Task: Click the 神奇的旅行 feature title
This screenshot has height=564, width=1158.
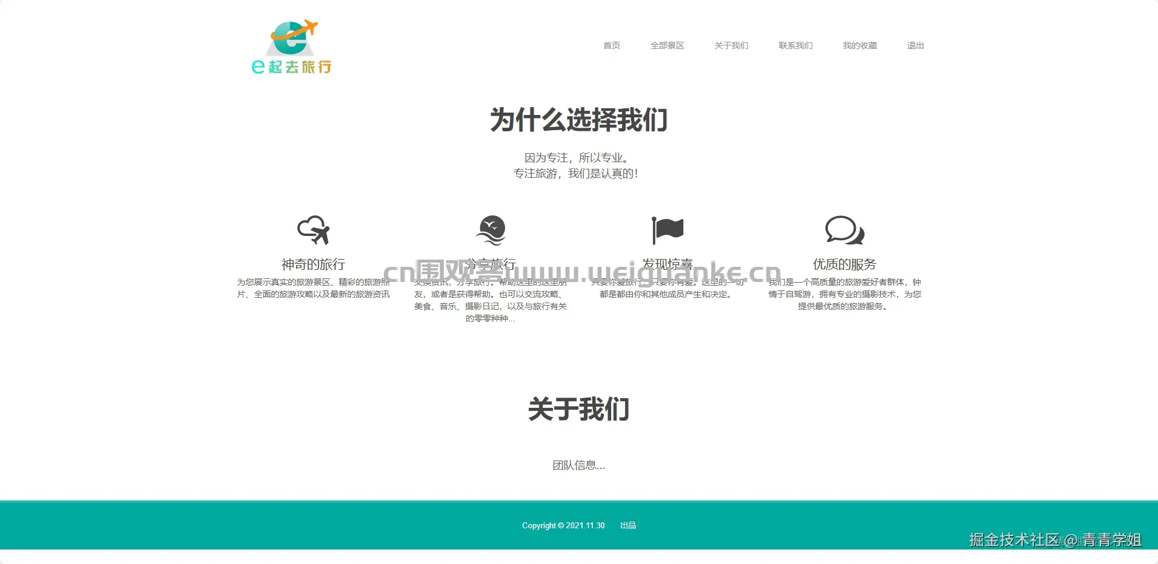Action: [x=313, y=264]
